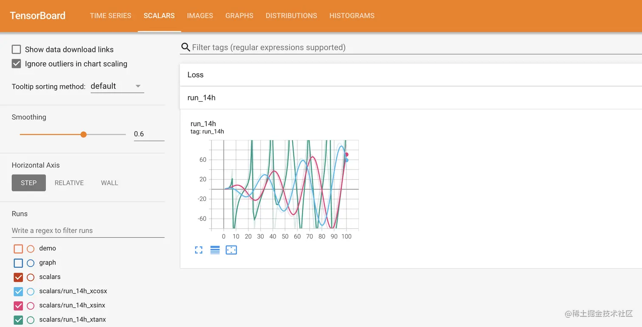The image size is (642, 327).
Task: Click the scalars/run_14h_xsinx run label
Action: (72, 306)
